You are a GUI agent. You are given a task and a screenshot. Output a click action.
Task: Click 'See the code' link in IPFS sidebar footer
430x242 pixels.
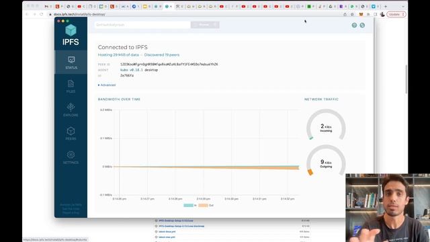(71, 209)
